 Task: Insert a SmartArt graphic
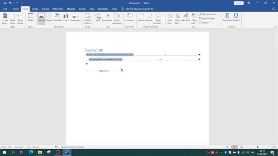57,17
